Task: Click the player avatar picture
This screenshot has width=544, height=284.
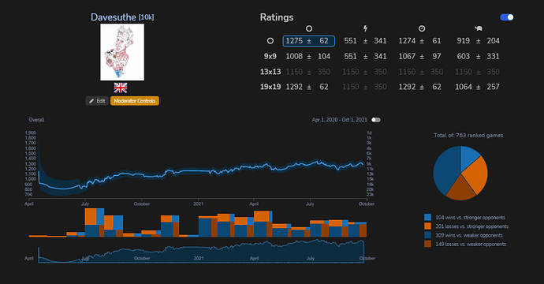Action: 122,52
